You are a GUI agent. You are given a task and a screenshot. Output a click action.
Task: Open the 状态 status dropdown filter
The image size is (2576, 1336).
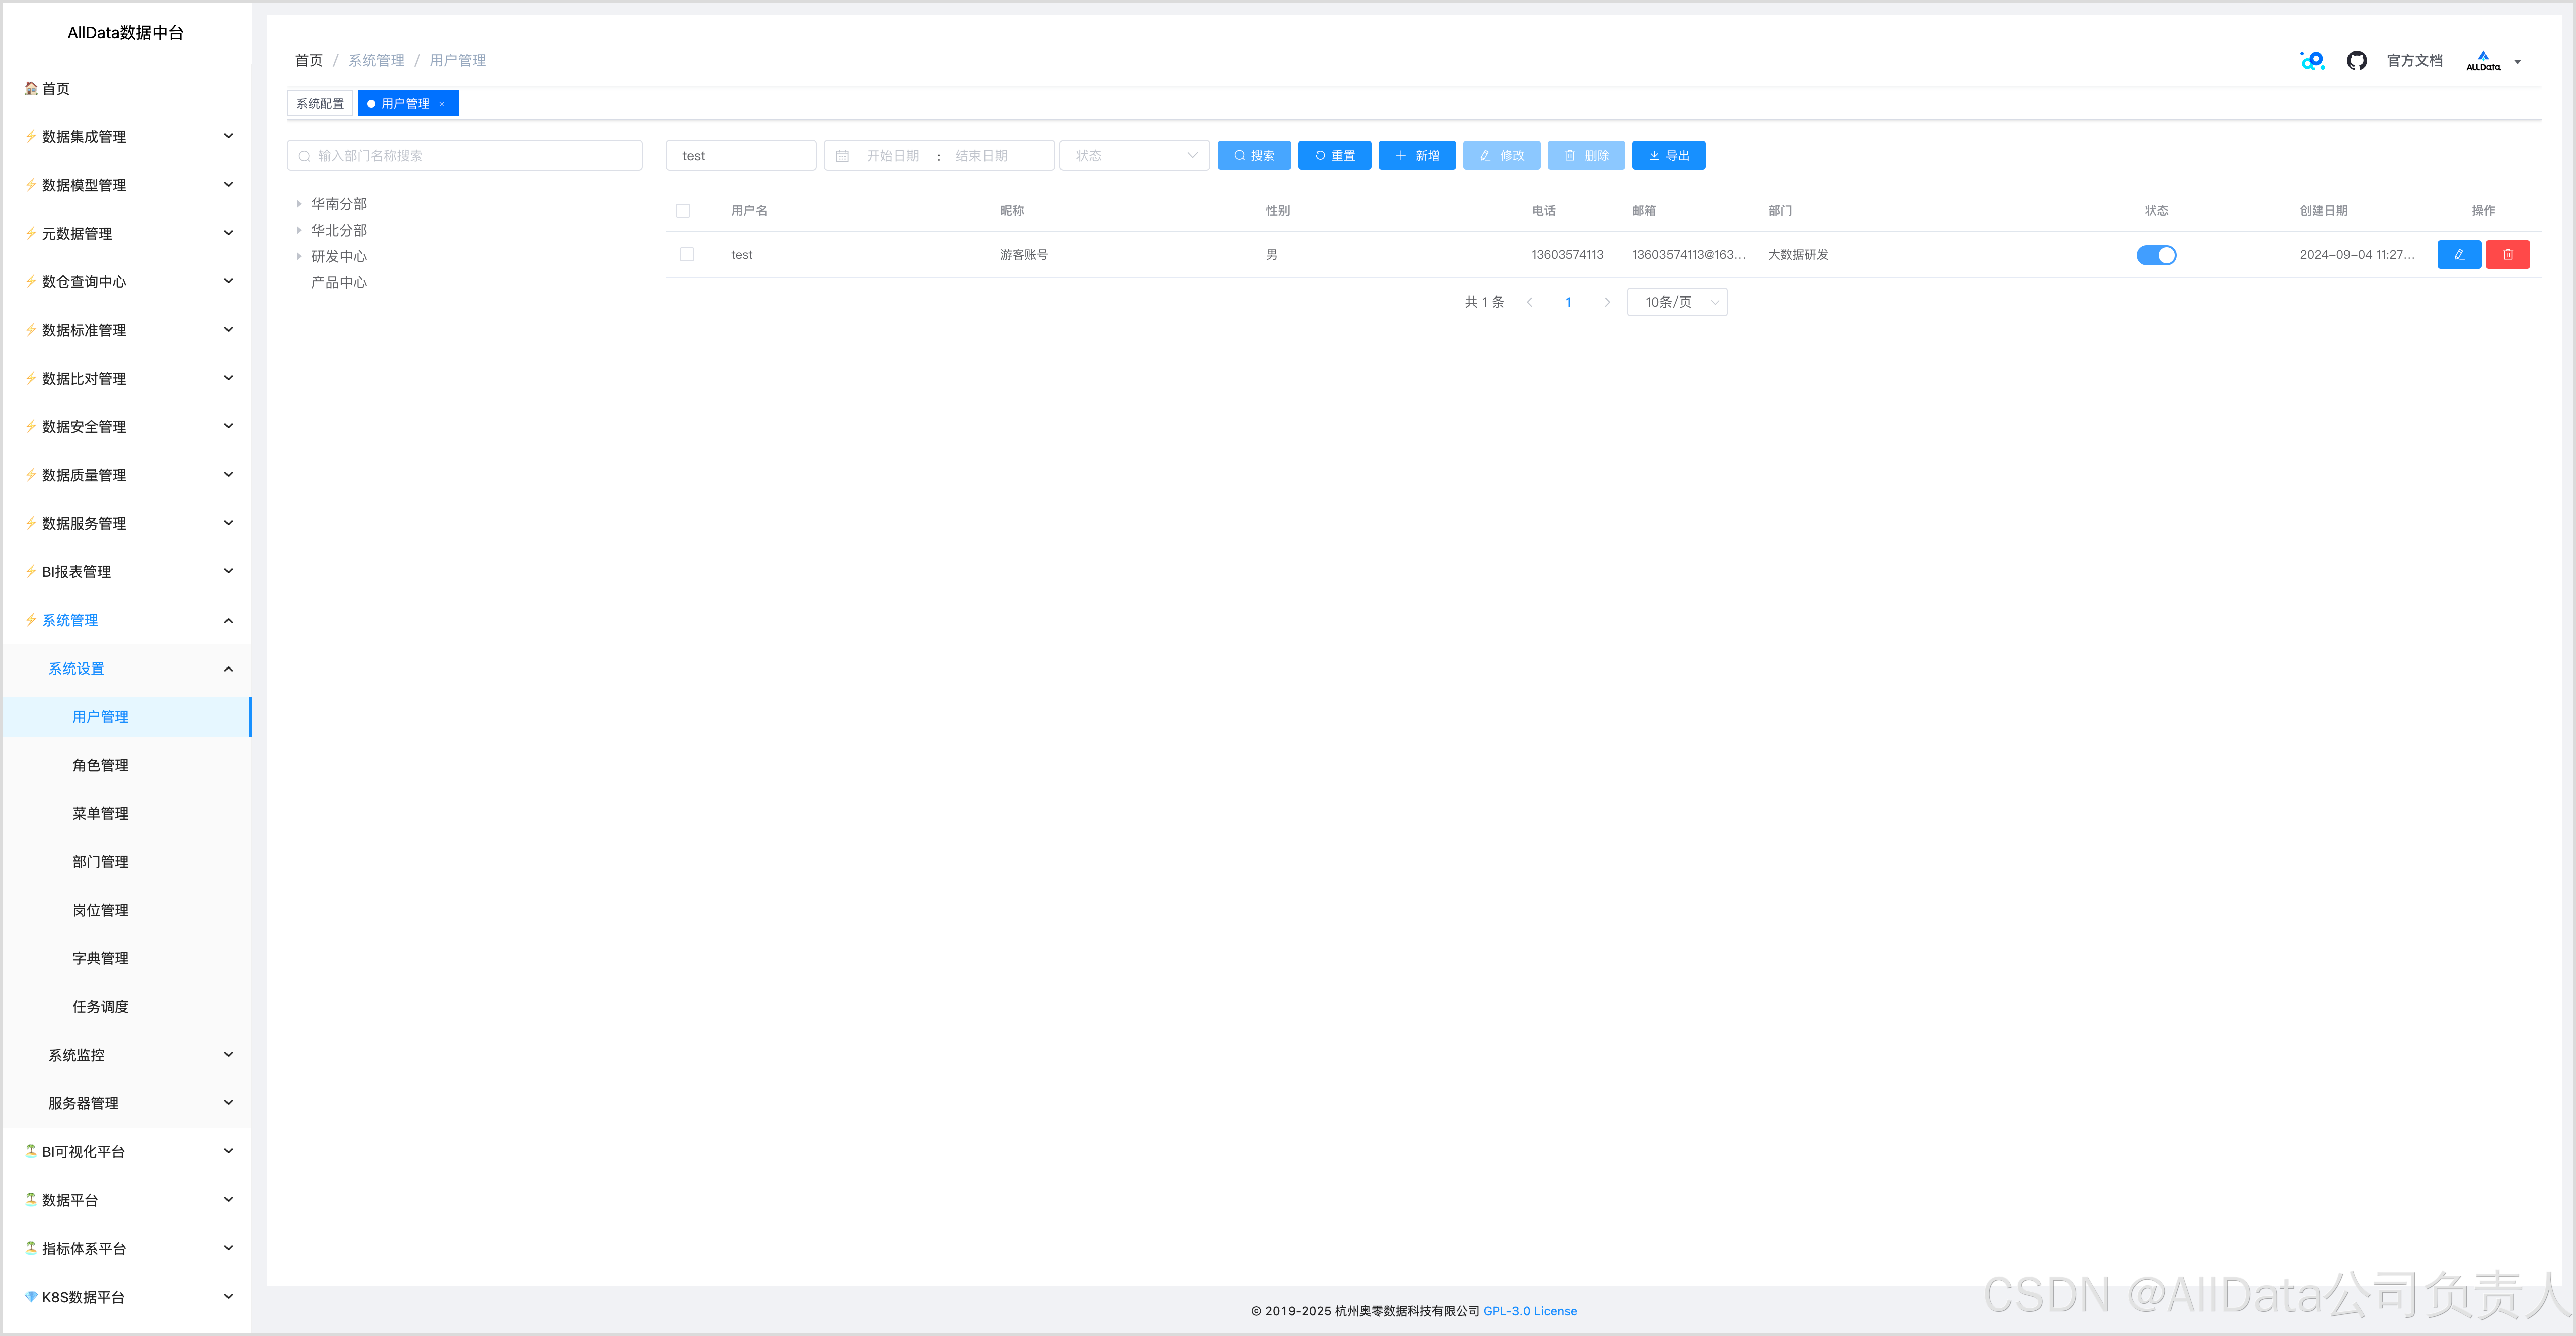point(1134,156)
